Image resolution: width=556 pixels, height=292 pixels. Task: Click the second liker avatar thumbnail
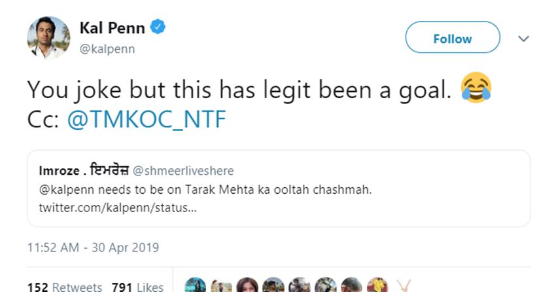(x=221, y=287)
